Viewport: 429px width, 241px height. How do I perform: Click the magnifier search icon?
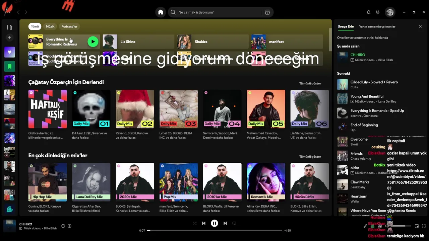[173, 12]
